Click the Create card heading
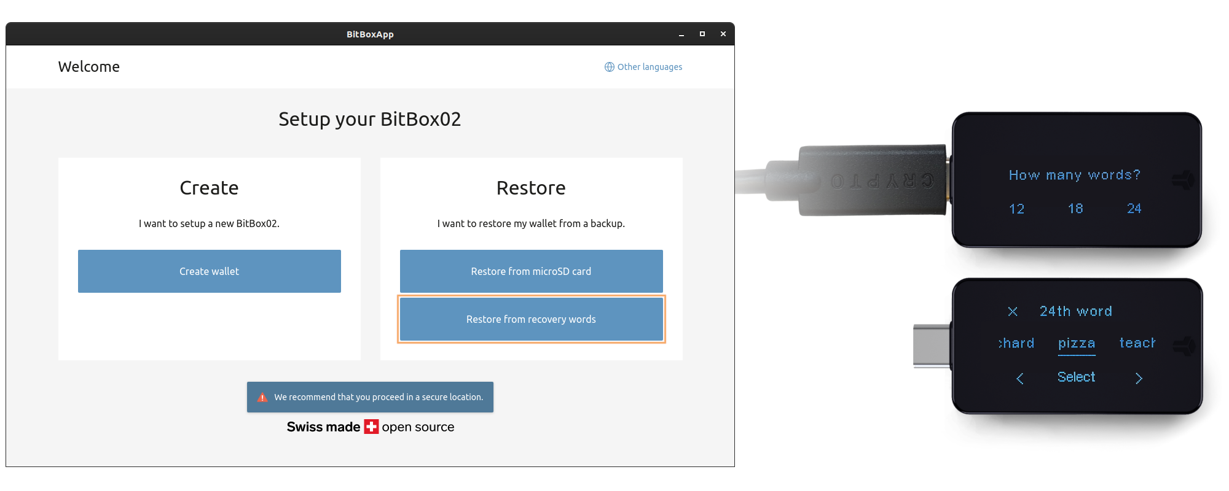 click(x=209, y=188)
